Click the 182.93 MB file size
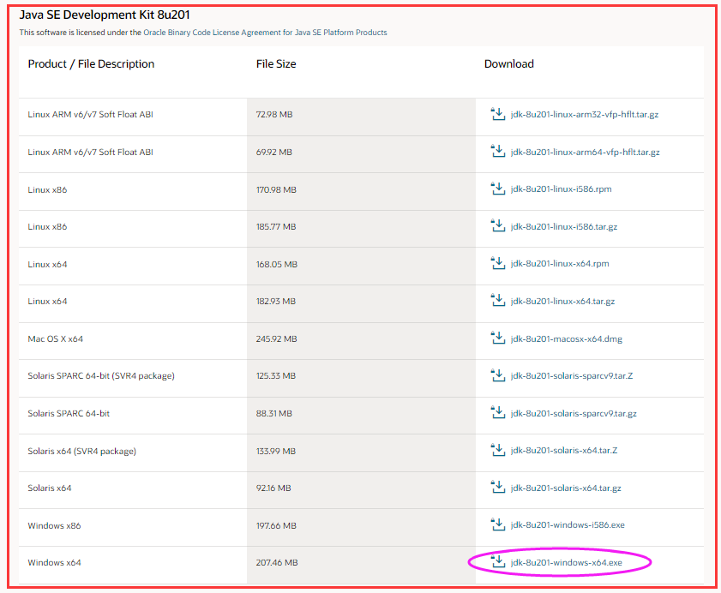This screenshot has width=721, height=593. pos(276,301)
